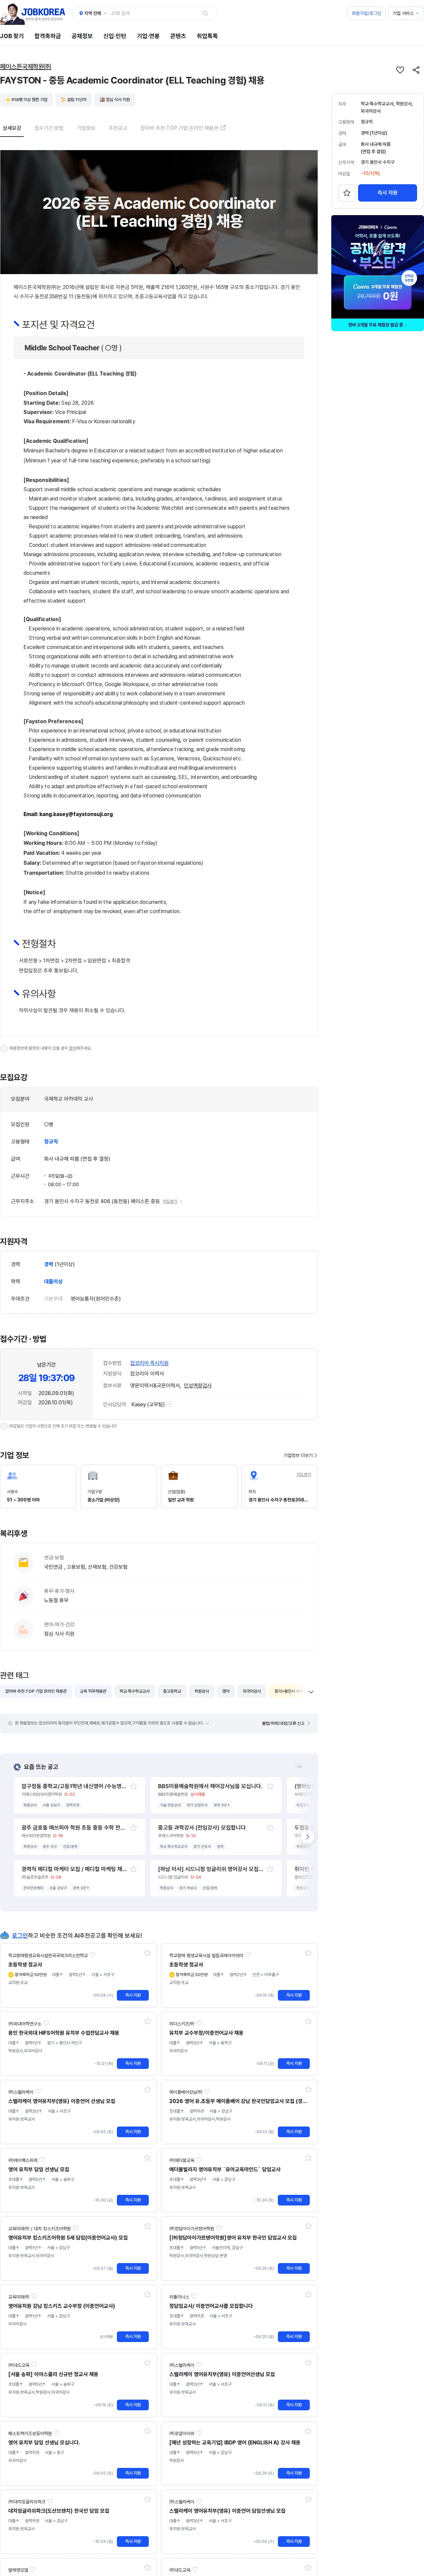424x2576 pixels.
Task: Open the 콘텐츠 menu
Action: tap(178, 36)
